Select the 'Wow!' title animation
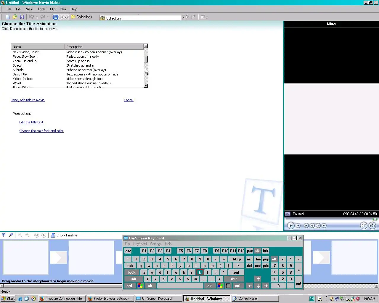 click(78, 83)
